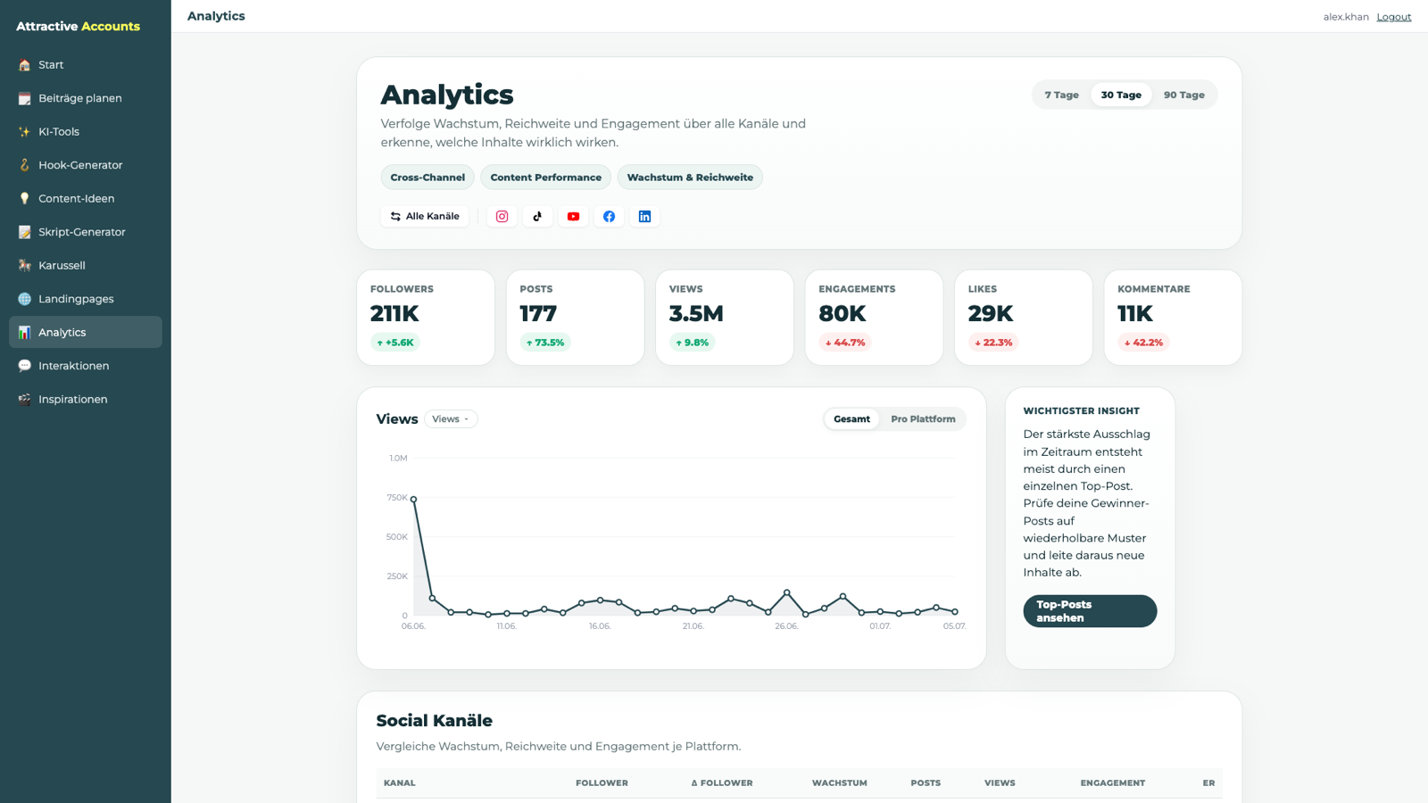1428x803 pixels.
Task: Click the Analytics bar chart icon
Action: point(24,333)
